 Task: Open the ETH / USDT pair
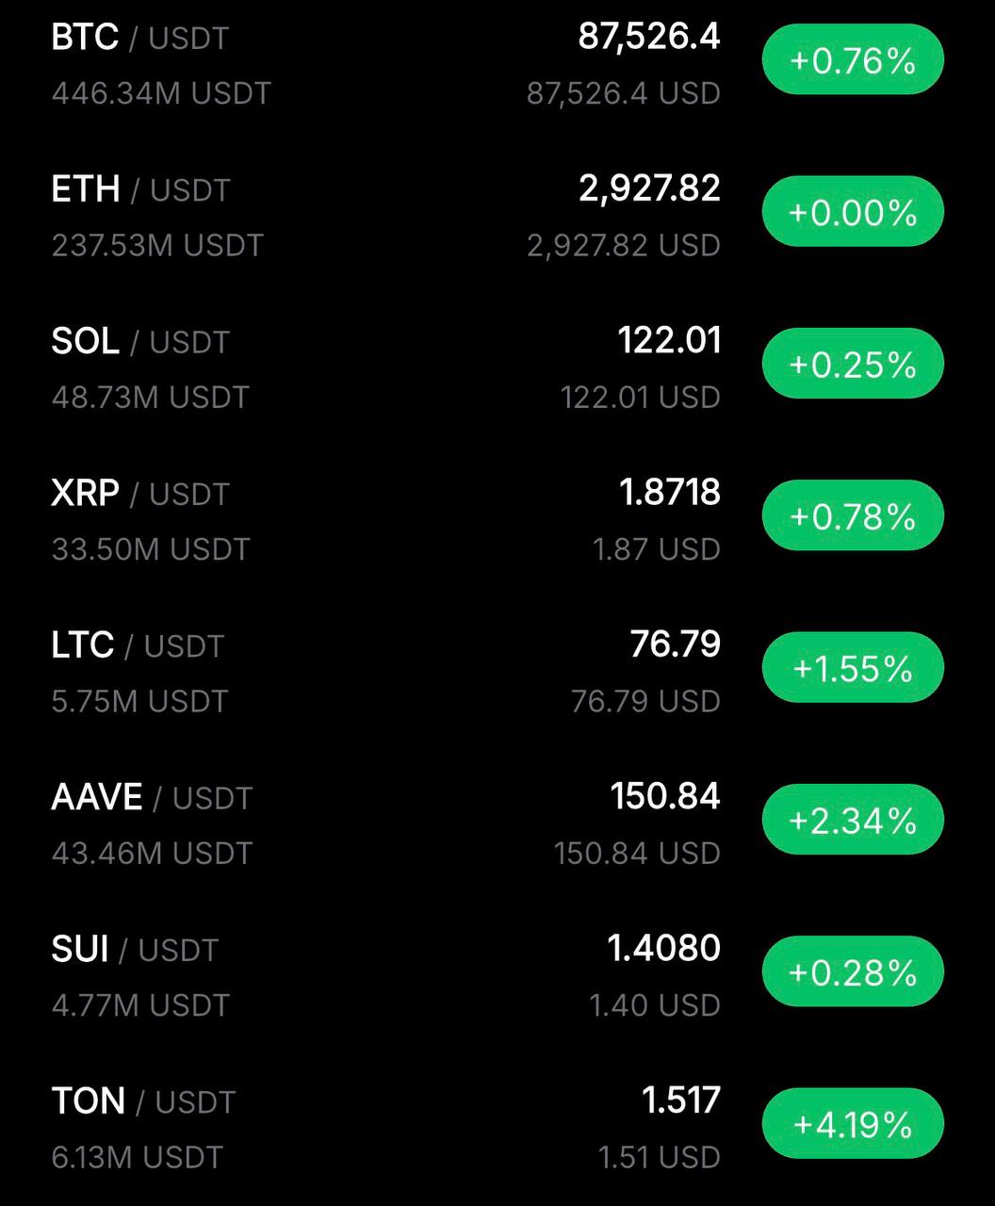pos(139,189)
